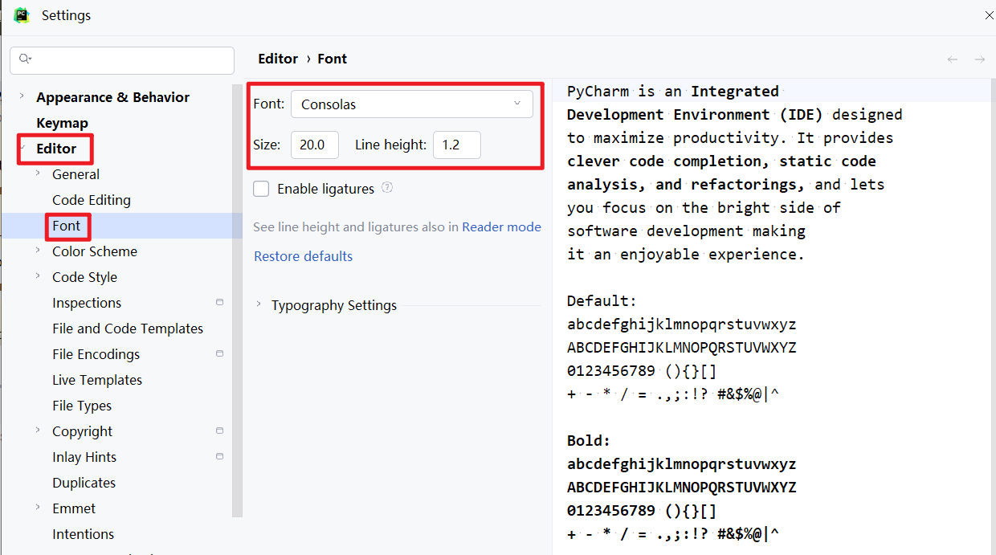996x555 pixels.
Task: Expand the Copyright node
Action: click(x=37, y=431)
